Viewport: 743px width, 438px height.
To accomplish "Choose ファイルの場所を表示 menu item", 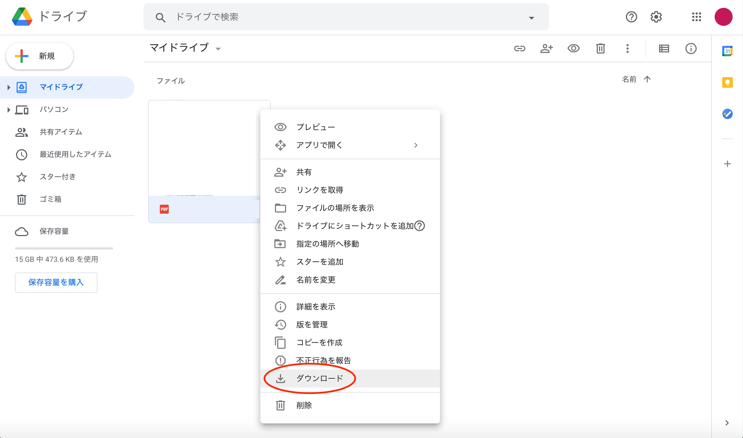I will 350,208.
